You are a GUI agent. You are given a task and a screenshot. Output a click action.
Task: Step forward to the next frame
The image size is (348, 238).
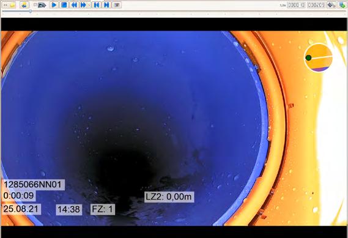106,5
